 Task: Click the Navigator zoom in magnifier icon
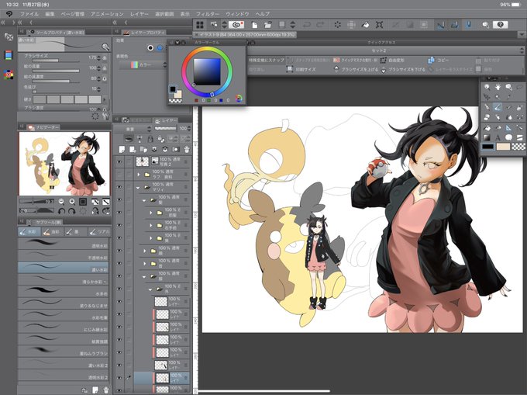[x=72, y=202]
